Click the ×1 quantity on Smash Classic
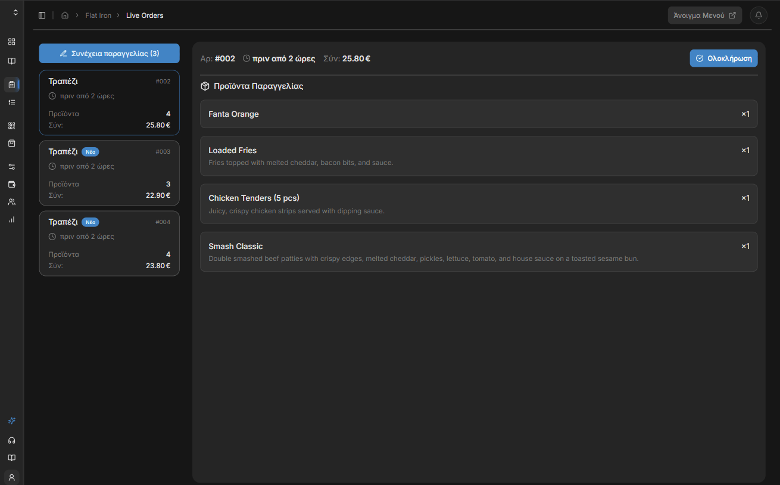 (745, 246)
